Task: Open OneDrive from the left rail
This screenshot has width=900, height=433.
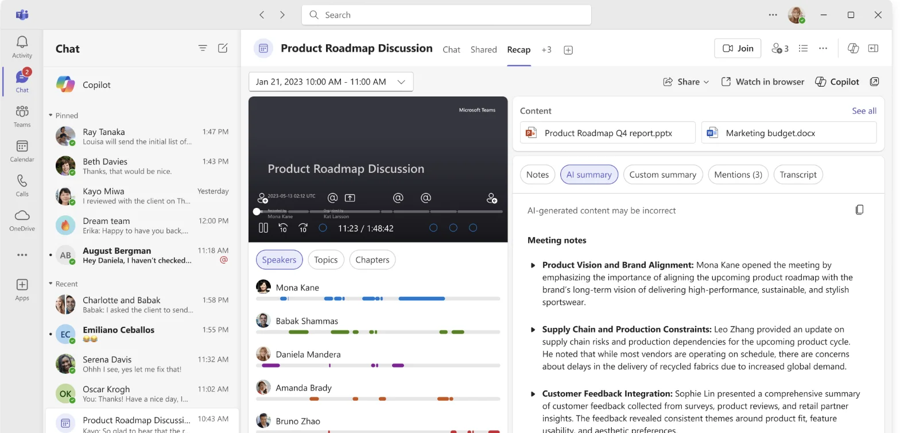Action: coord(22,220)
